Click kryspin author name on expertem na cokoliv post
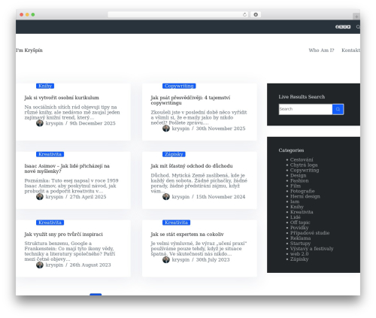 pyautogui.click(x=180, y=260)
